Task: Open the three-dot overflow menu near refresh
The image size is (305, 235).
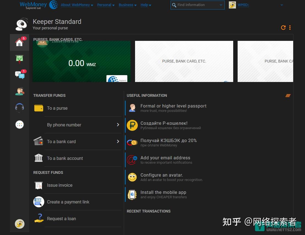Action: pos(290,27)
